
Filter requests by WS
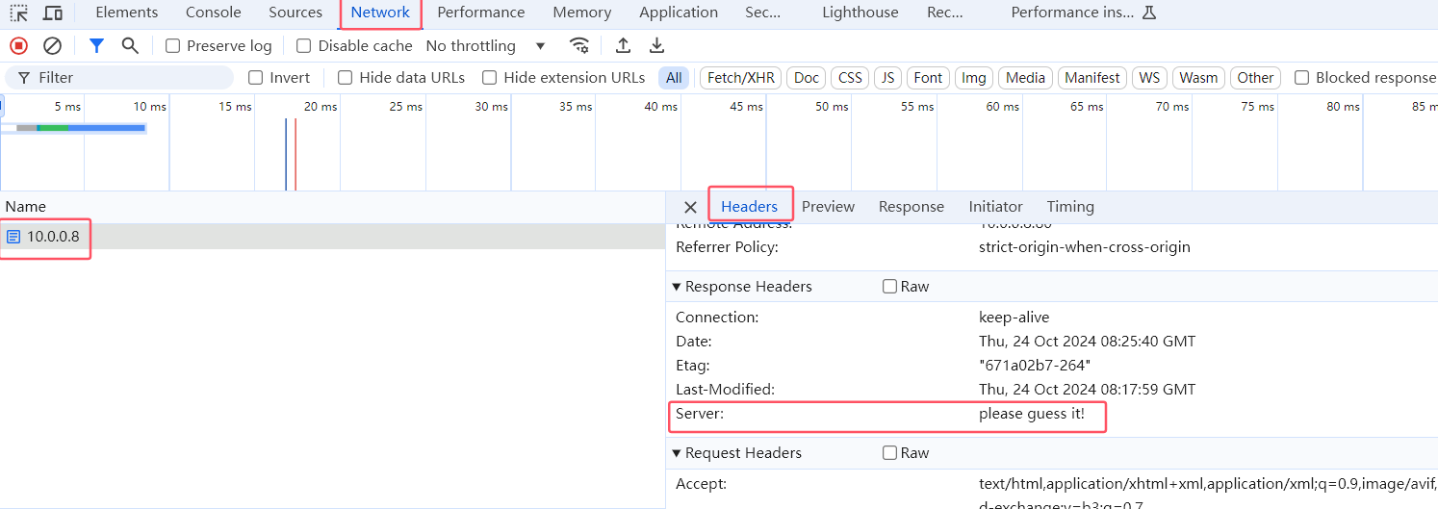tap(1149, 78)
